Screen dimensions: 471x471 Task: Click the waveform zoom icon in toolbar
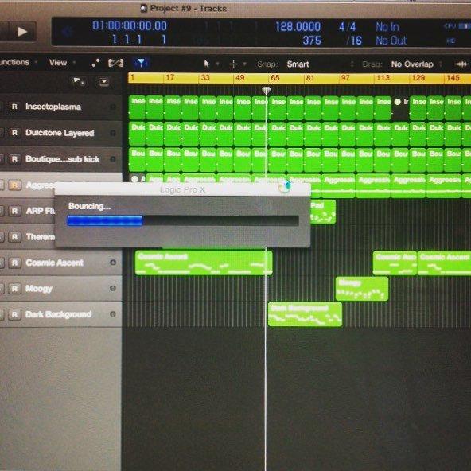coord(461,64)
